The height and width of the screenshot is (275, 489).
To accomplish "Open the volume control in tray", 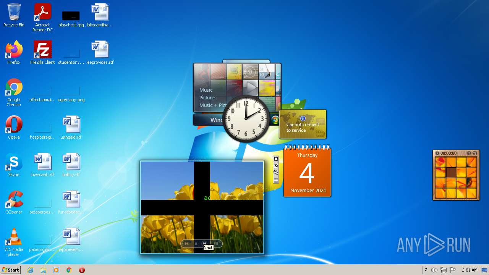I will point(434,270).
